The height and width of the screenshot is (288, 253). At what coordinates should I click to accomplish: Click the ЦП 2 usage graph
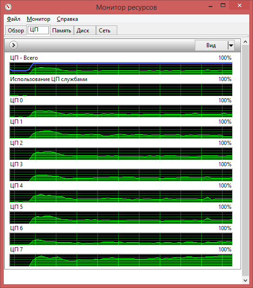coord(121,154)
